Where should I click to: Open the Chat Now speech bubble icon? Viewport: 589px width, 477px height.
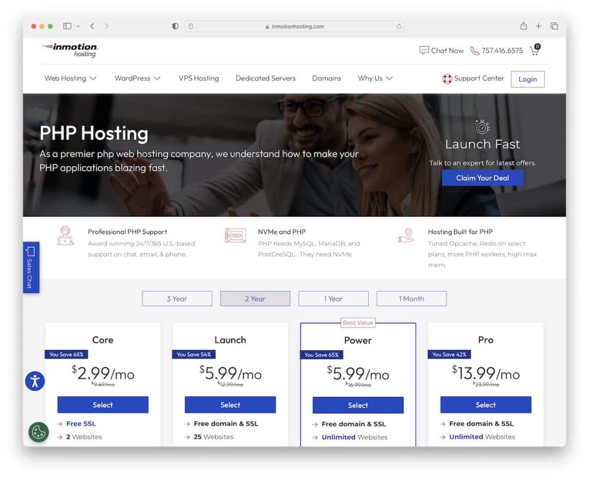pos(424,51)
